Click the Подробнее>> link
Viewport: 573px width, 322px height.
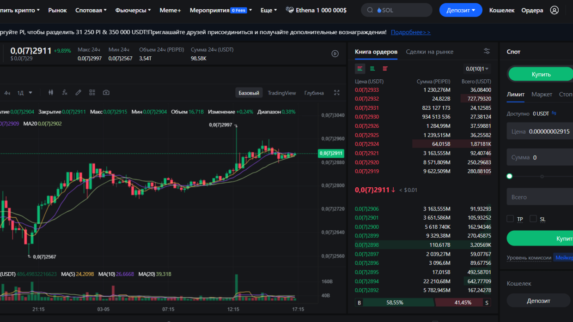click(411, 32)
